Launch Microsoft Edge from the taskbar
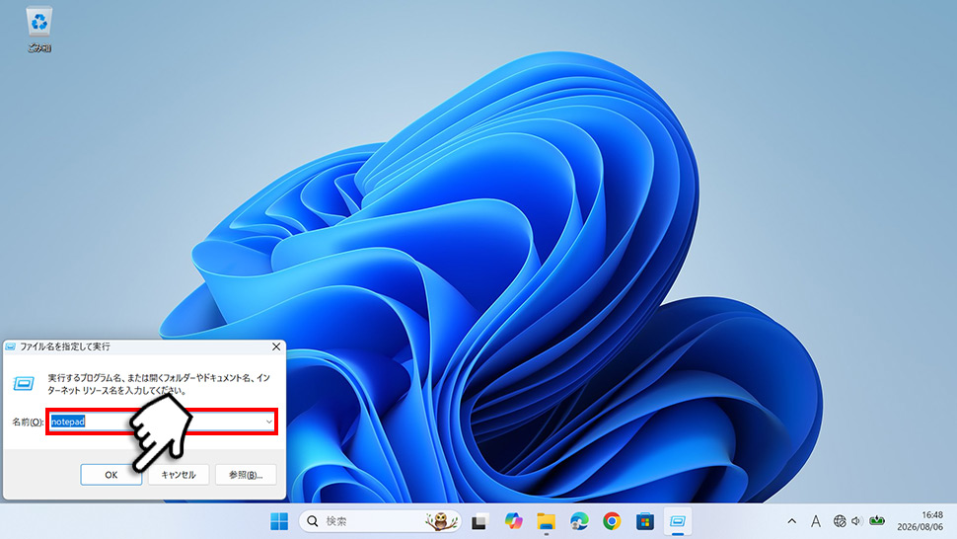 coord(578,521)
